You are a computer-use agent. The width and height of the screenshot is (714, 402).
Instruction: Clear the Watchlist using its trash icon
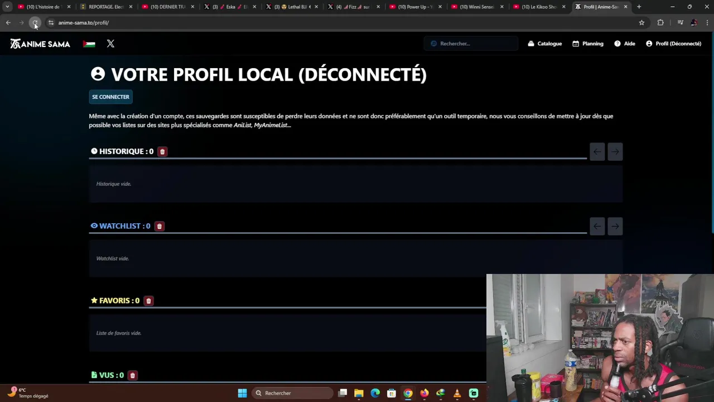[159, 226]
